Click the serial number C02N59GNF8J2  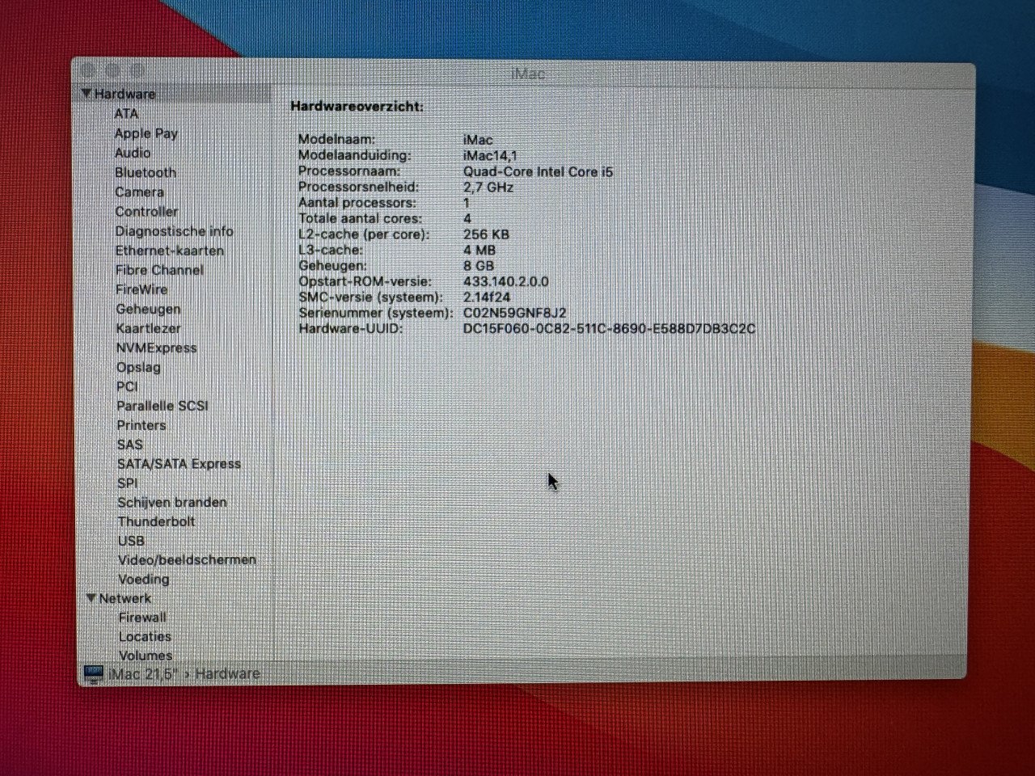514,313
